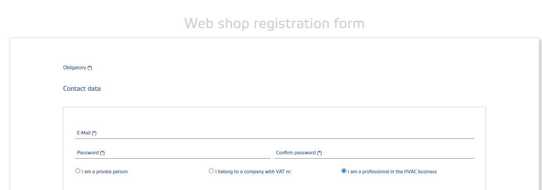Select the private person radio button
Image resolution: width=542 pixels, height=190 pixels.
click(x=78, y=171)
